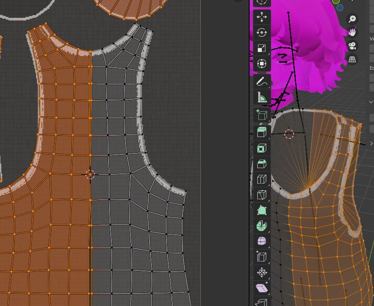Toggle the camera view icon
Viewport: 374px width, 306px height.
[x=352, y=46]
